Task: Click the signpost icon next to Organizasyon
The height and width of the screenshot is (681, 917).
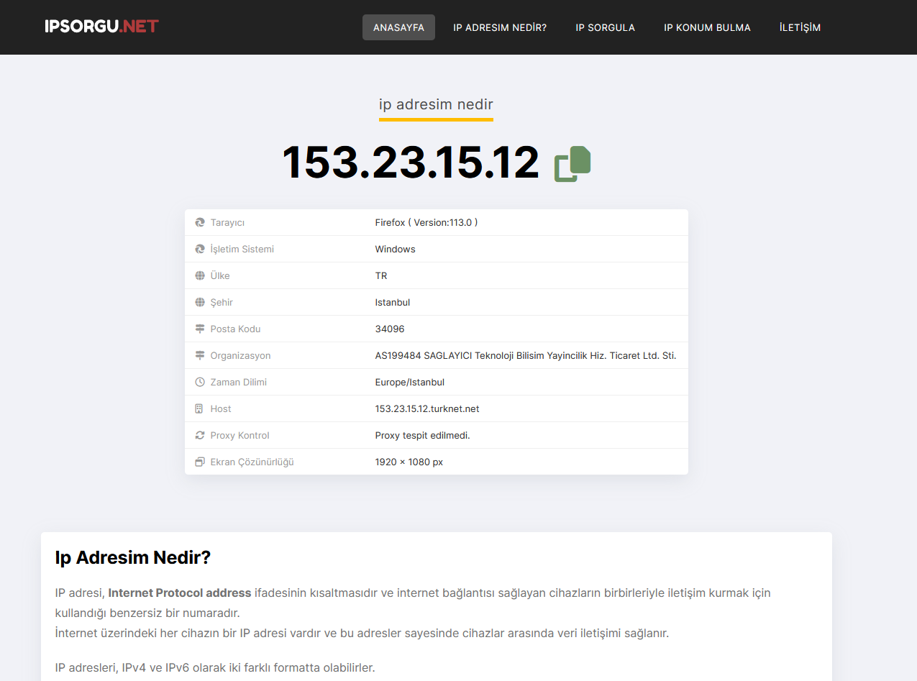Action: [x=200, y=356]
